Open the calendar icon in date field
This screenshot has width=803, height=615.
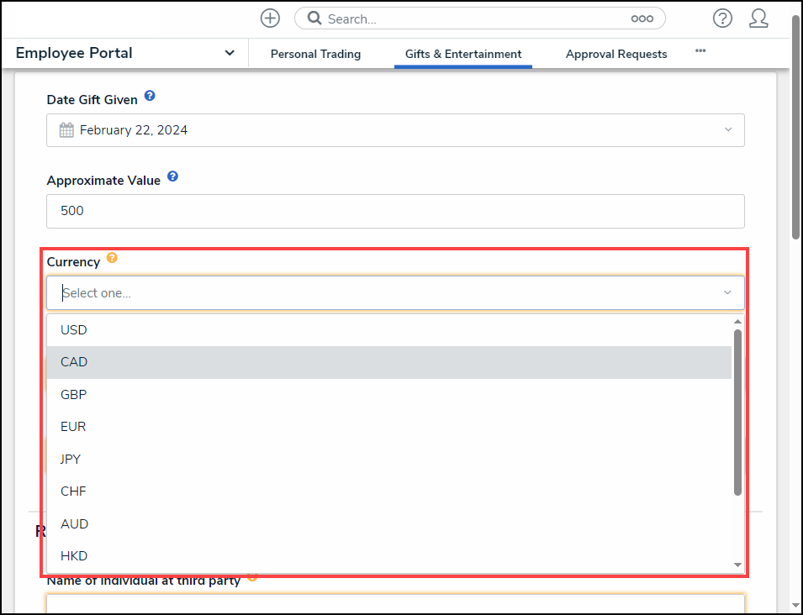66,130
